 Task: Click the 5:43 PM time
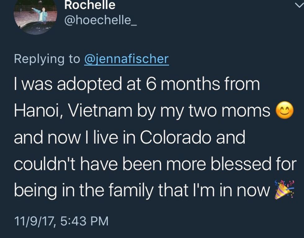(84, 221)
